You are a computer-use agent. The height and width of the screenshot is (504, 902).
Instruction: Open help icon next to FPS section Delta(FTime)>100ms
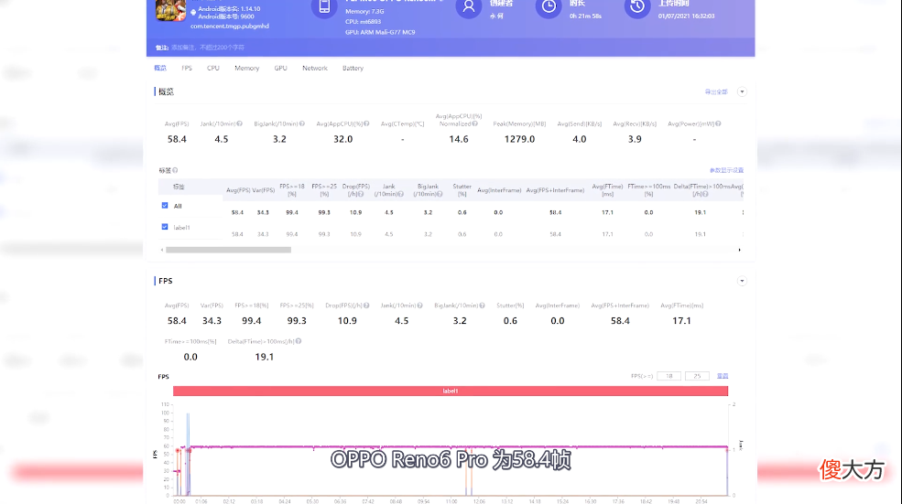(x=299, y=341)
